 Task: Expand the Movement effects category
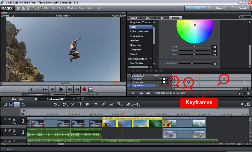pyautogui.click(x=151, y=59)
